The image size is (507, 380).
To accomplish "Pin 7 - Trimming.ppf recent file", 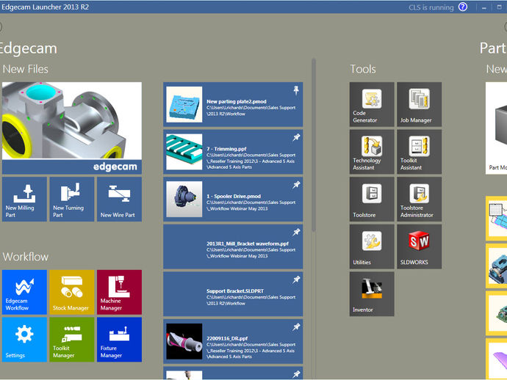I will (x=296, y=137).
